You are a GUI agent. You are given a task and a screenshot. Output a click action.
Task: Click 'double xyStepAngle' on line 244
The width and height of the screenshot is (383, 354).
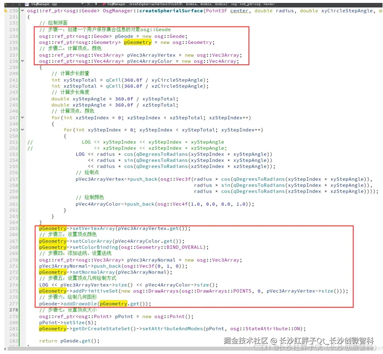pos(79,99)
